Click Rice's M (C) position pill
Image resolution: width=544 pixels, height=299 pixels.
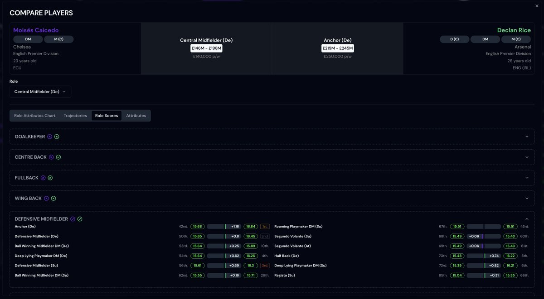coord(516,39)
